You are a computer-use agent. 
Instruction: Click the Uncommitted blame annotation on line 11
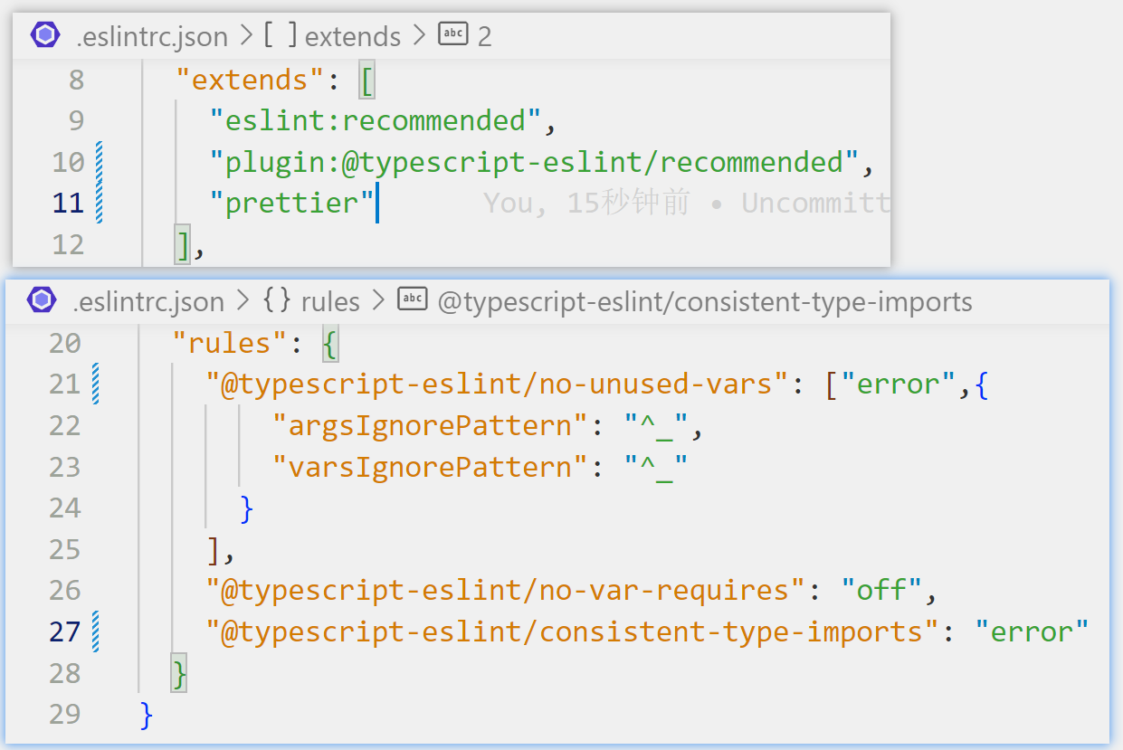coord(813,202)
